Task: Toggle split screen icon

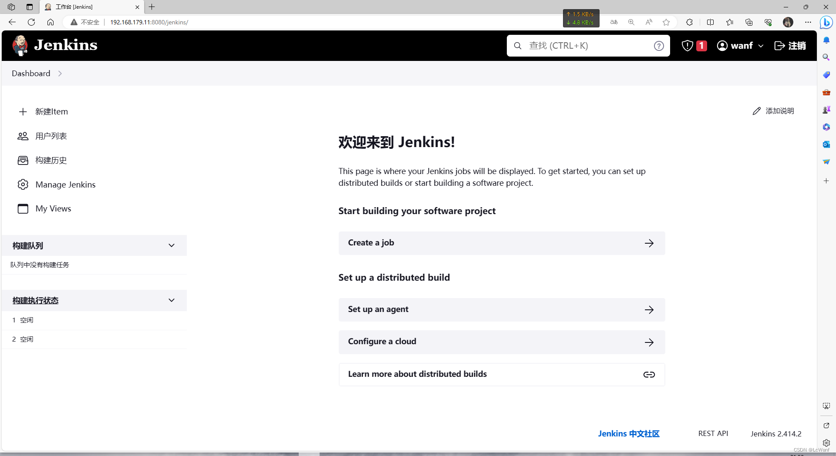Action: pyautogui.click(x=711, y=22)
